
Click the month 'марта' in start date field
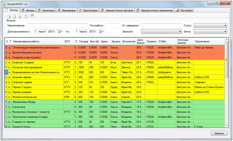coord(42,31)
